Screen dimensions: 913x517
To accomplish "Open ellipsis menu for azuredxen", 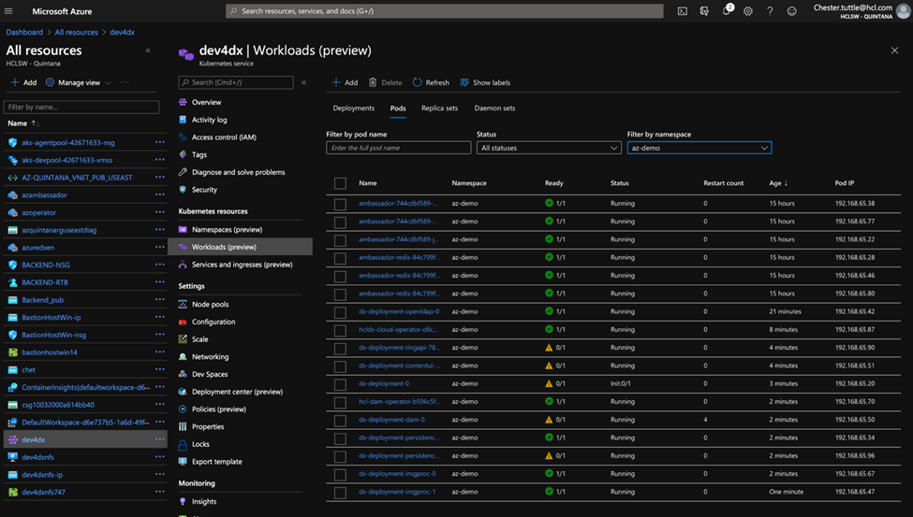I will [159, 247].
